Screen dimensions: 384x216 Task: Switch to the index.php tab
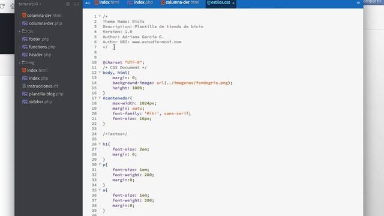pyautogui.click(x=140, y=2)
